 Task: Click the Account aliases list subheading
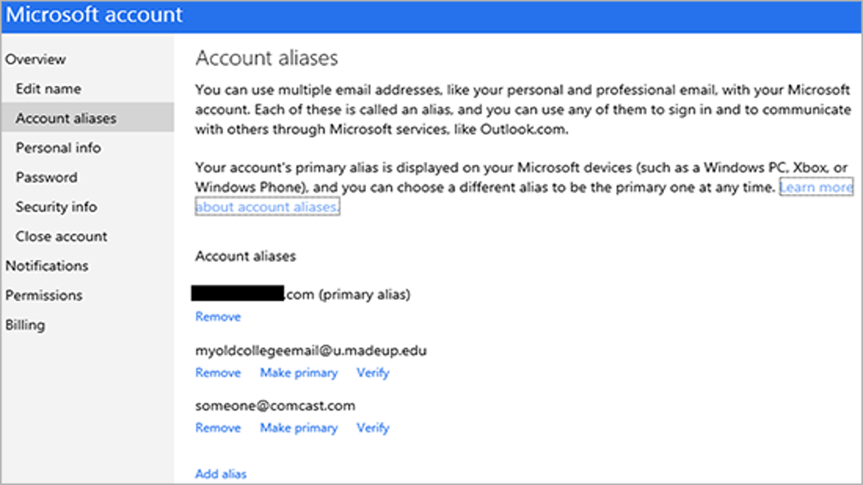tap(245, 256)
